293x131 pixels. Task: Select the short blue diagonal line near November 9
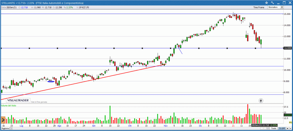pos(180,50)
